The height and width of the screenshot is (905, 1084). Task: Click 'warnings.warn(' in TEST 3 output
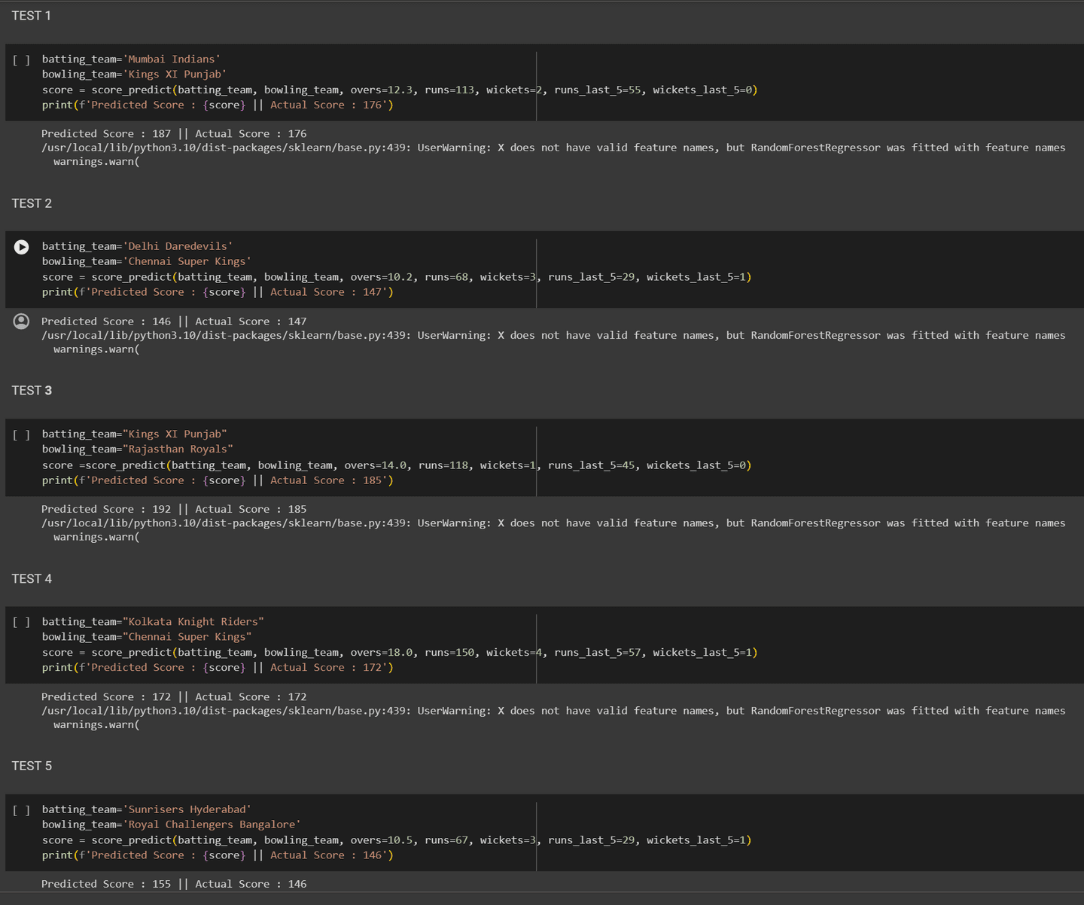pos(96,538)
